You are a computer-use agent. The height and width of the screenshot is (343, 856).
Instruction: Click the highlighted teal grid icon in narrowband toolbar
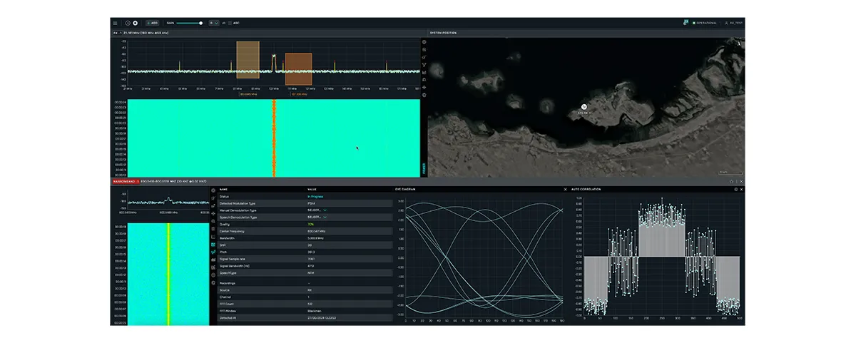(x=213, y=245)
